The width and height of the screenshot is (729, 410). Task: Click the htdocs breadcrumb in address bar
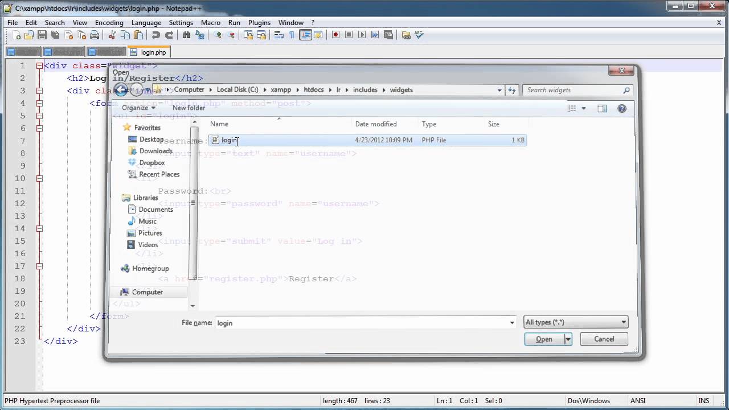pyautogui.click(x=313, y=90)
